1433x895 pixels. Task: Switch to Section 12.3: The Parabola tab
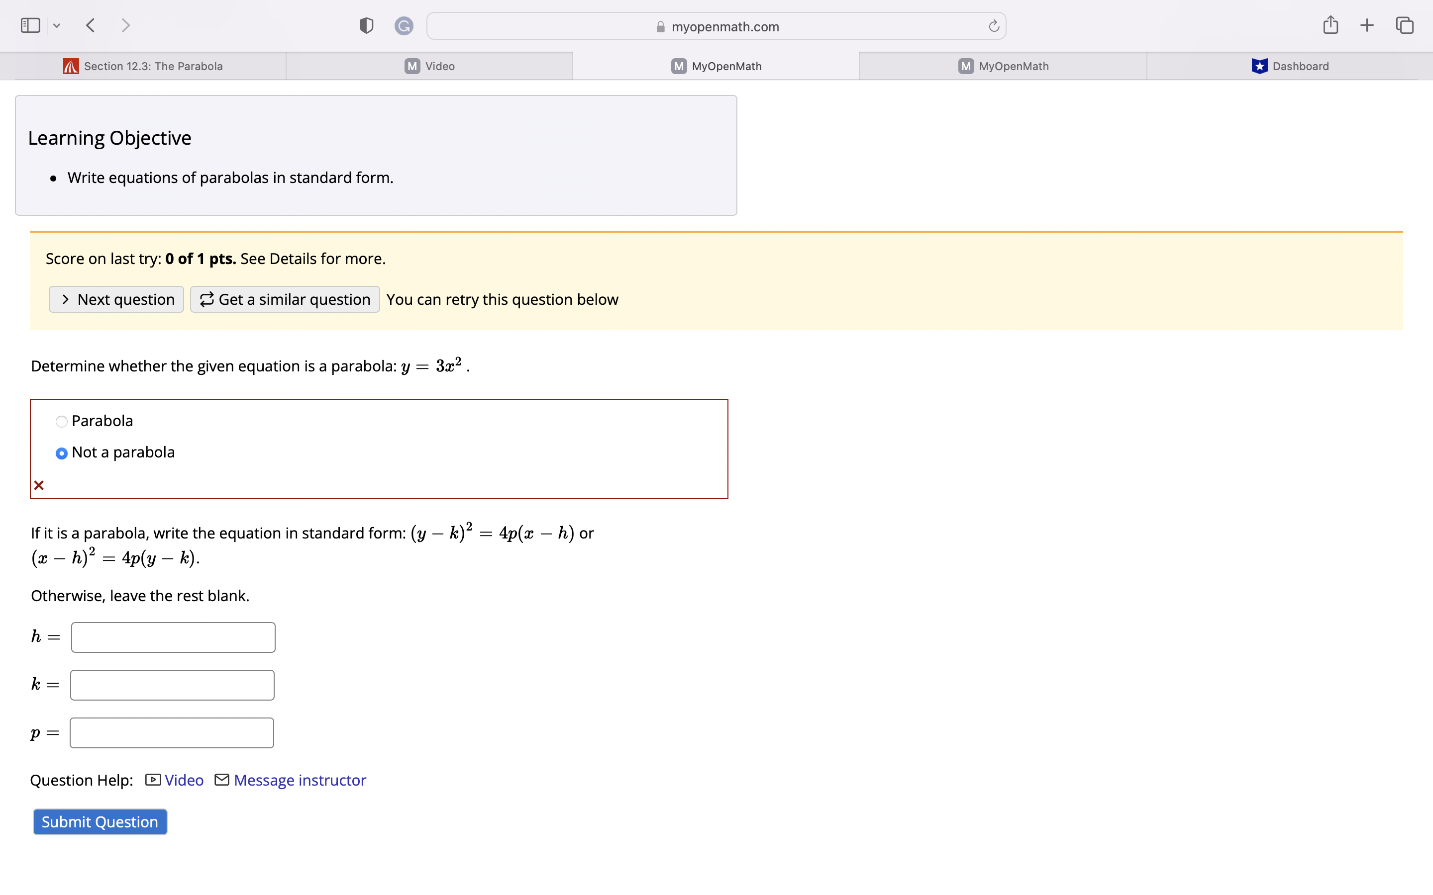point(143,66)
